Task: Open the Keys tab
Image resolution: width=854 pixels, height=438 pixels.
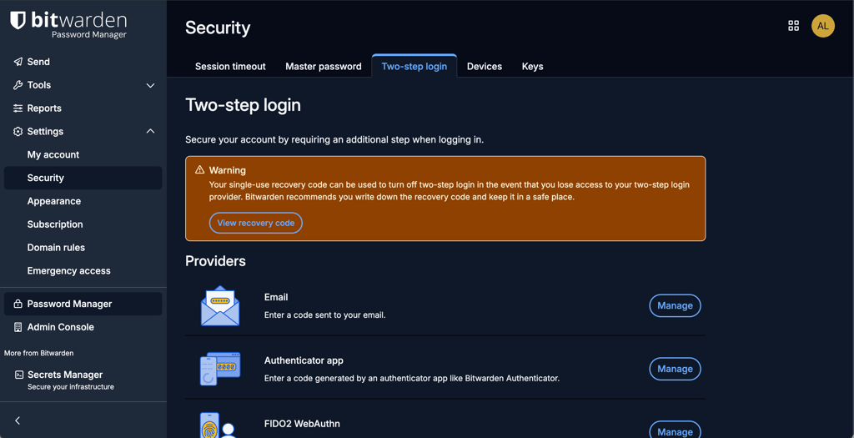Action: tap(532, 66)
